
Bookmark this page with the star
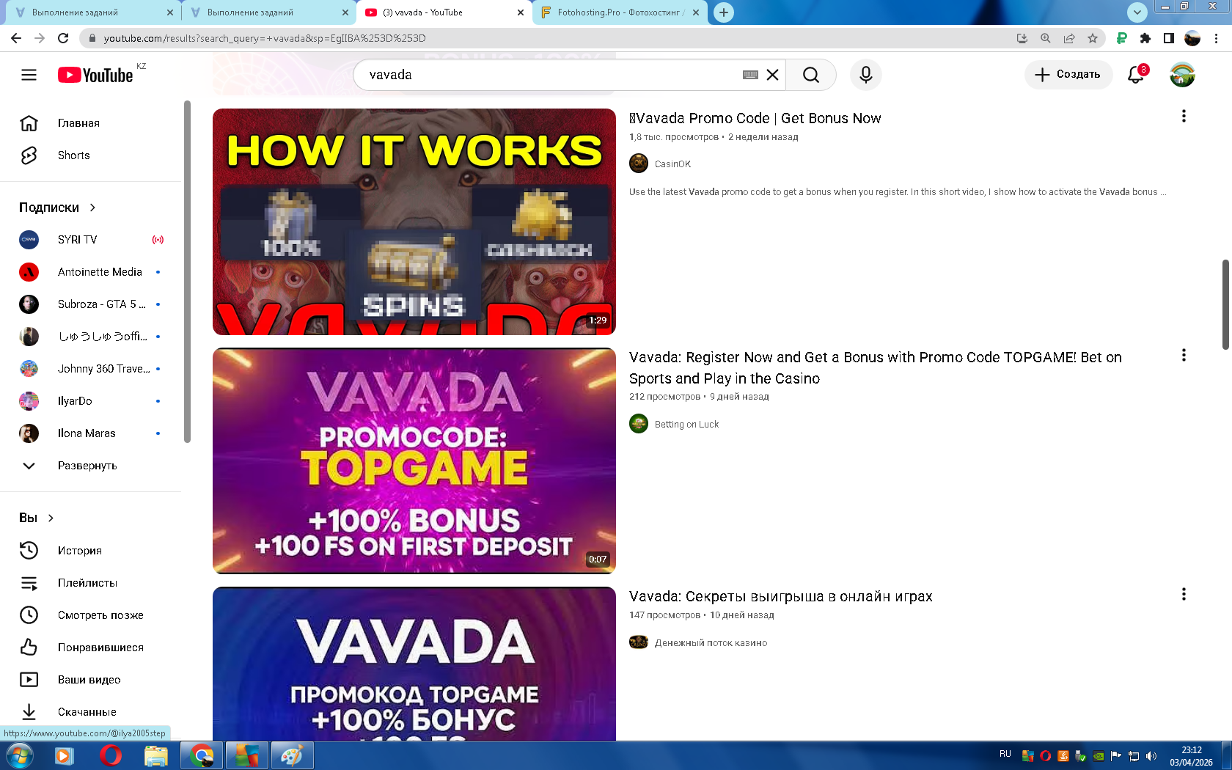click(x=1093, y=38)
